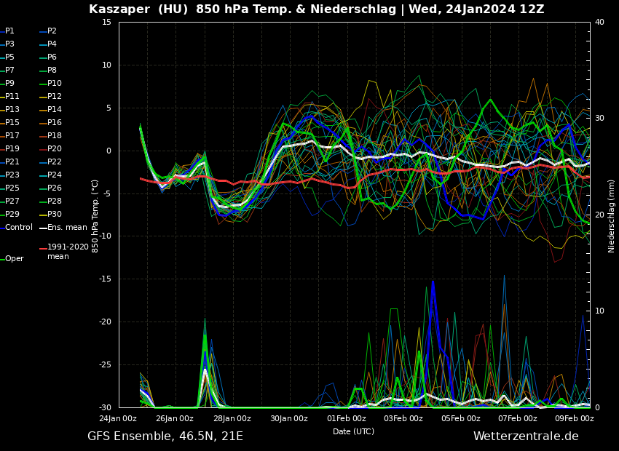Click the 24Jan 00z date tick
The height and width of the screenshot is (451, 619).
[x=118, y=418]
